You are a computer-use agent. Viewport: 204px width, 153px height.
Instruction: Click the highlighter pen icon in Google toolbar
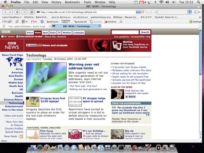pyautogui.click(x=121, y=21)
